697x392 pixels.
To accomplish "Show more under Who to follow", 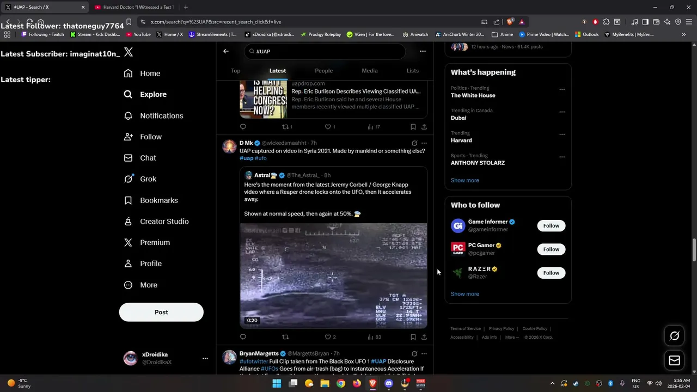I will (465, 294).
